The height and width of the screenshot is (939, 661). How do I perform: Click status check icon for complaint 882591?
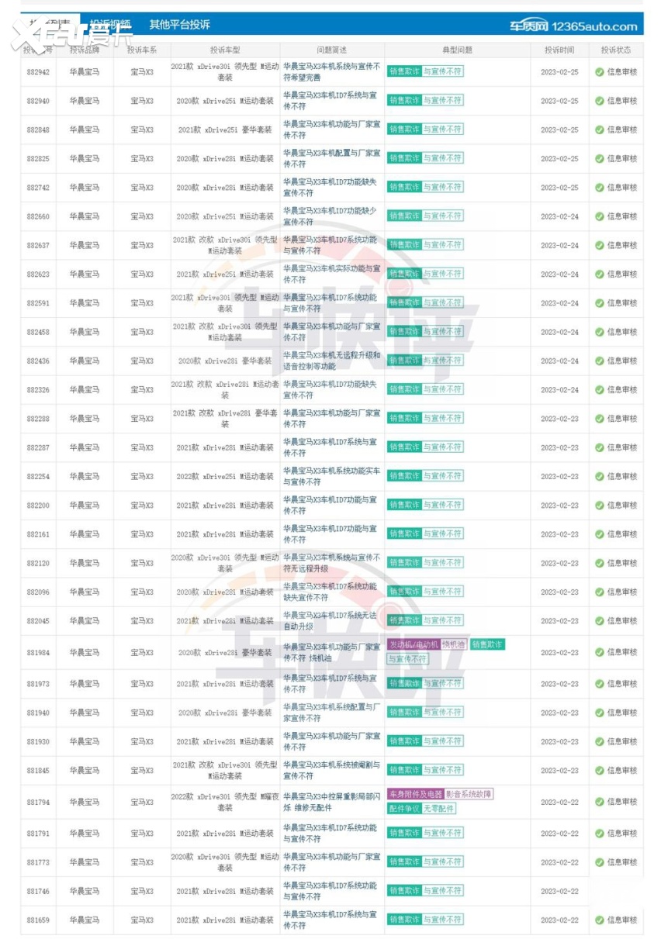point(599,303)
